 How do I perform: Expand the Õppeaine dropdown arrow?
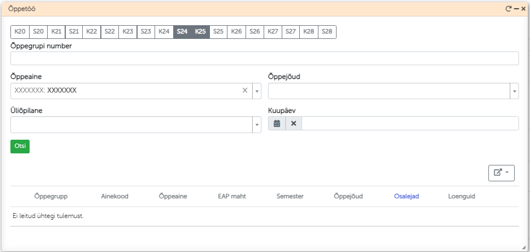(x=257, y=91)
